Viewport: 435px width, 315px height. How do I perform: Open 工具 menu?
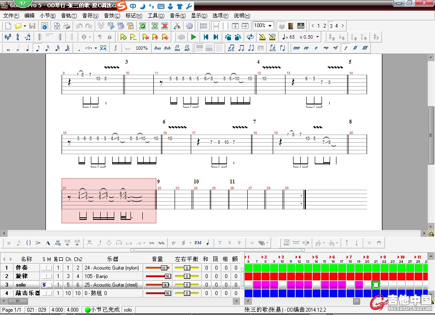click(156, 16)
